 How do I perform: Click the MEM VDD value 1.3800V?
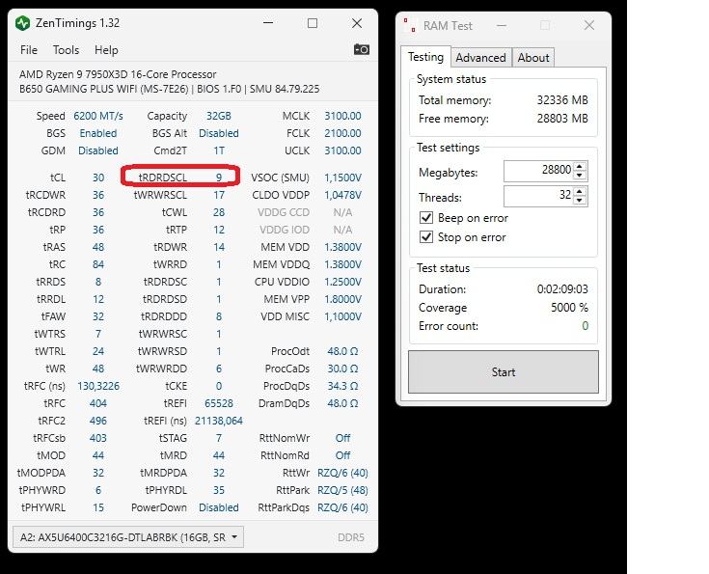342,247
